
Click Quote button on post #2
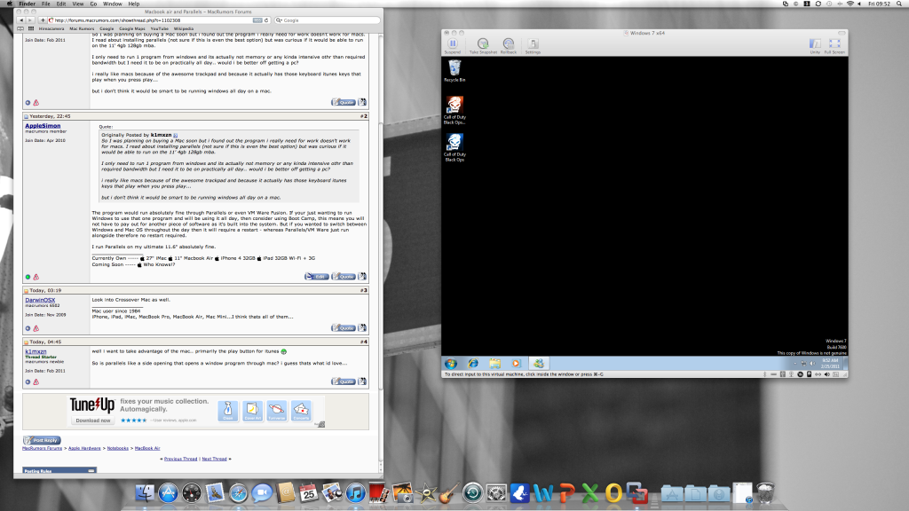click(x=344, y=277)
